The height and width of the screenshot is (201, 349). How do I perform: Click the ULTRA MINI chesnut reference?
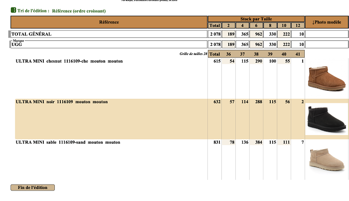(x=69, y=61)
